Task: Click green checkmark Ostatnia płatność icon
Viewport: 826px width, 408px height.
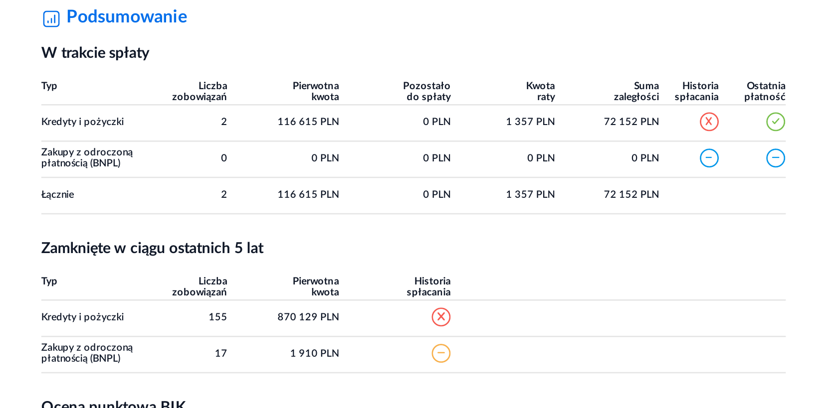Action: pos(776,122)
